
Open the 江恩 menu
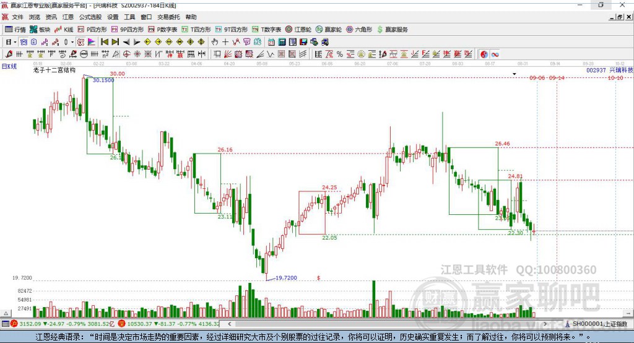pos(68,17)
